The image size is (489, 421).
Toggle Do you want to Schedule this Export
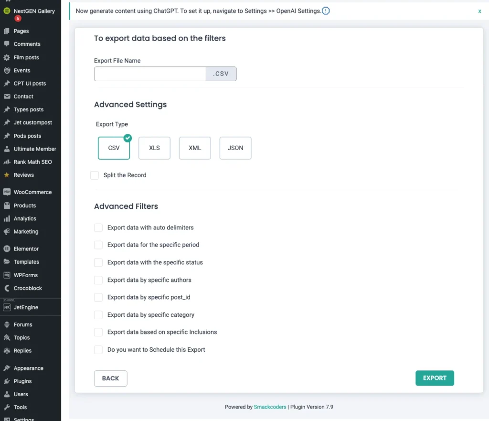pyautogui.click(x=98, y=350)
